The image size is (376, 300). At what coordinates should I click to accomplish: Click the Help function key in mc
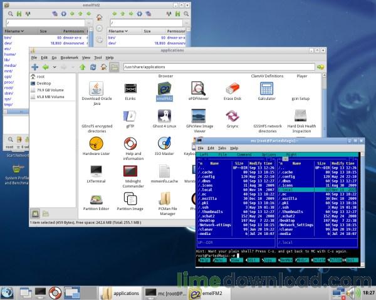point(204,260)
